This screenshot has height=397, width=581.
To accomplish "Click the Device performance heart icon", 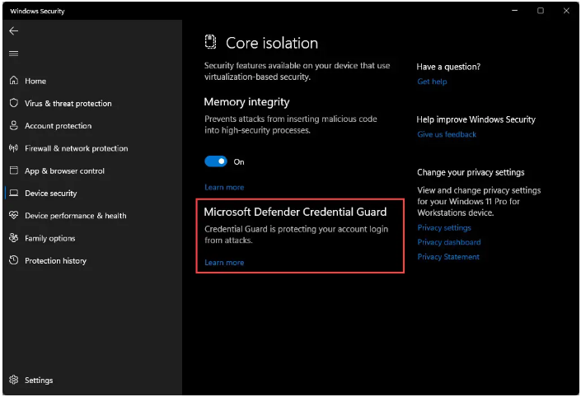I will [14, 215].
